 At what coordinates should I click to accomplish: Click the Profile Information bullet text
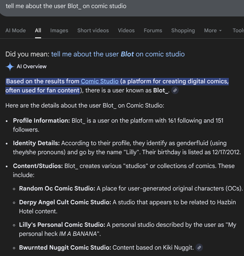point(118,125)
